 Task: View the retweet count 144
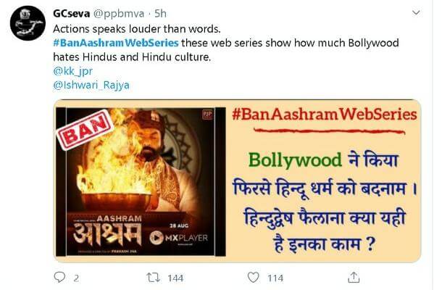click(175, 278)
